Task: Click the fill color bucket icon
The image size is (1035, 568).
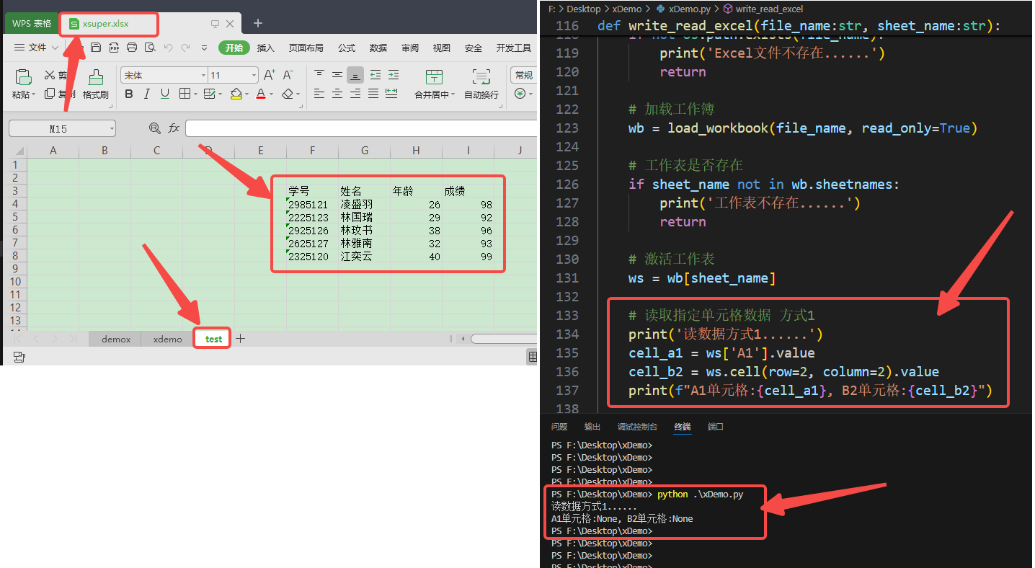Action: click(236, 94)
